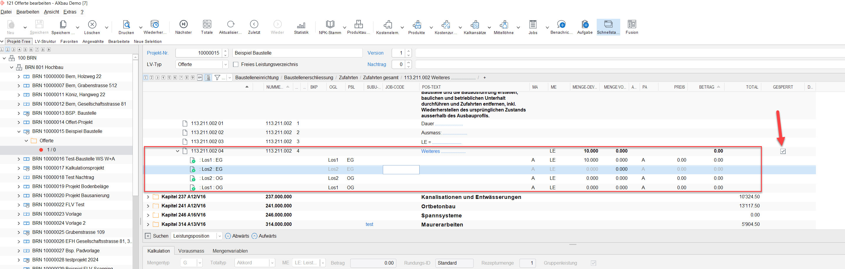
Task: Open the Kostenelemente puzzle icon
Action: (388, 25)
